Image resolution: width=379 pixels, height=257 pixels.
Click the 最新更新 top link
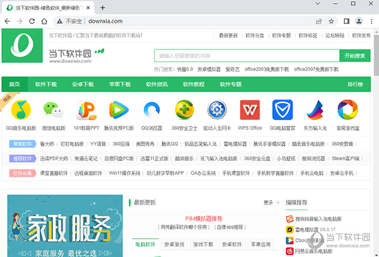click(229, 35)
